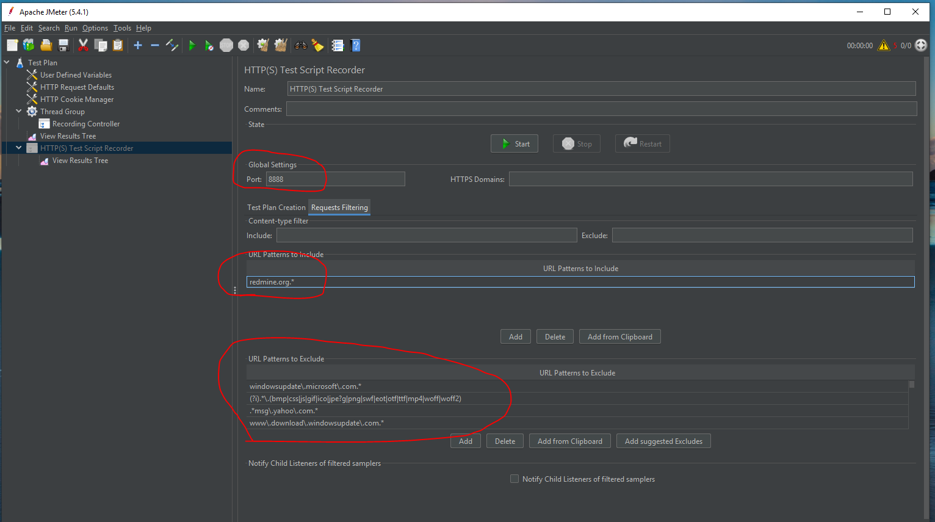Select View Results Tree under Test Plan
Image resolution: width=935 pixels, height=522 pixels.
[x=68, y=136]
